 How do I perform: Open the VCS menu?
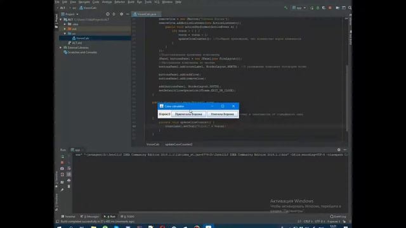[x=157, y=2]
